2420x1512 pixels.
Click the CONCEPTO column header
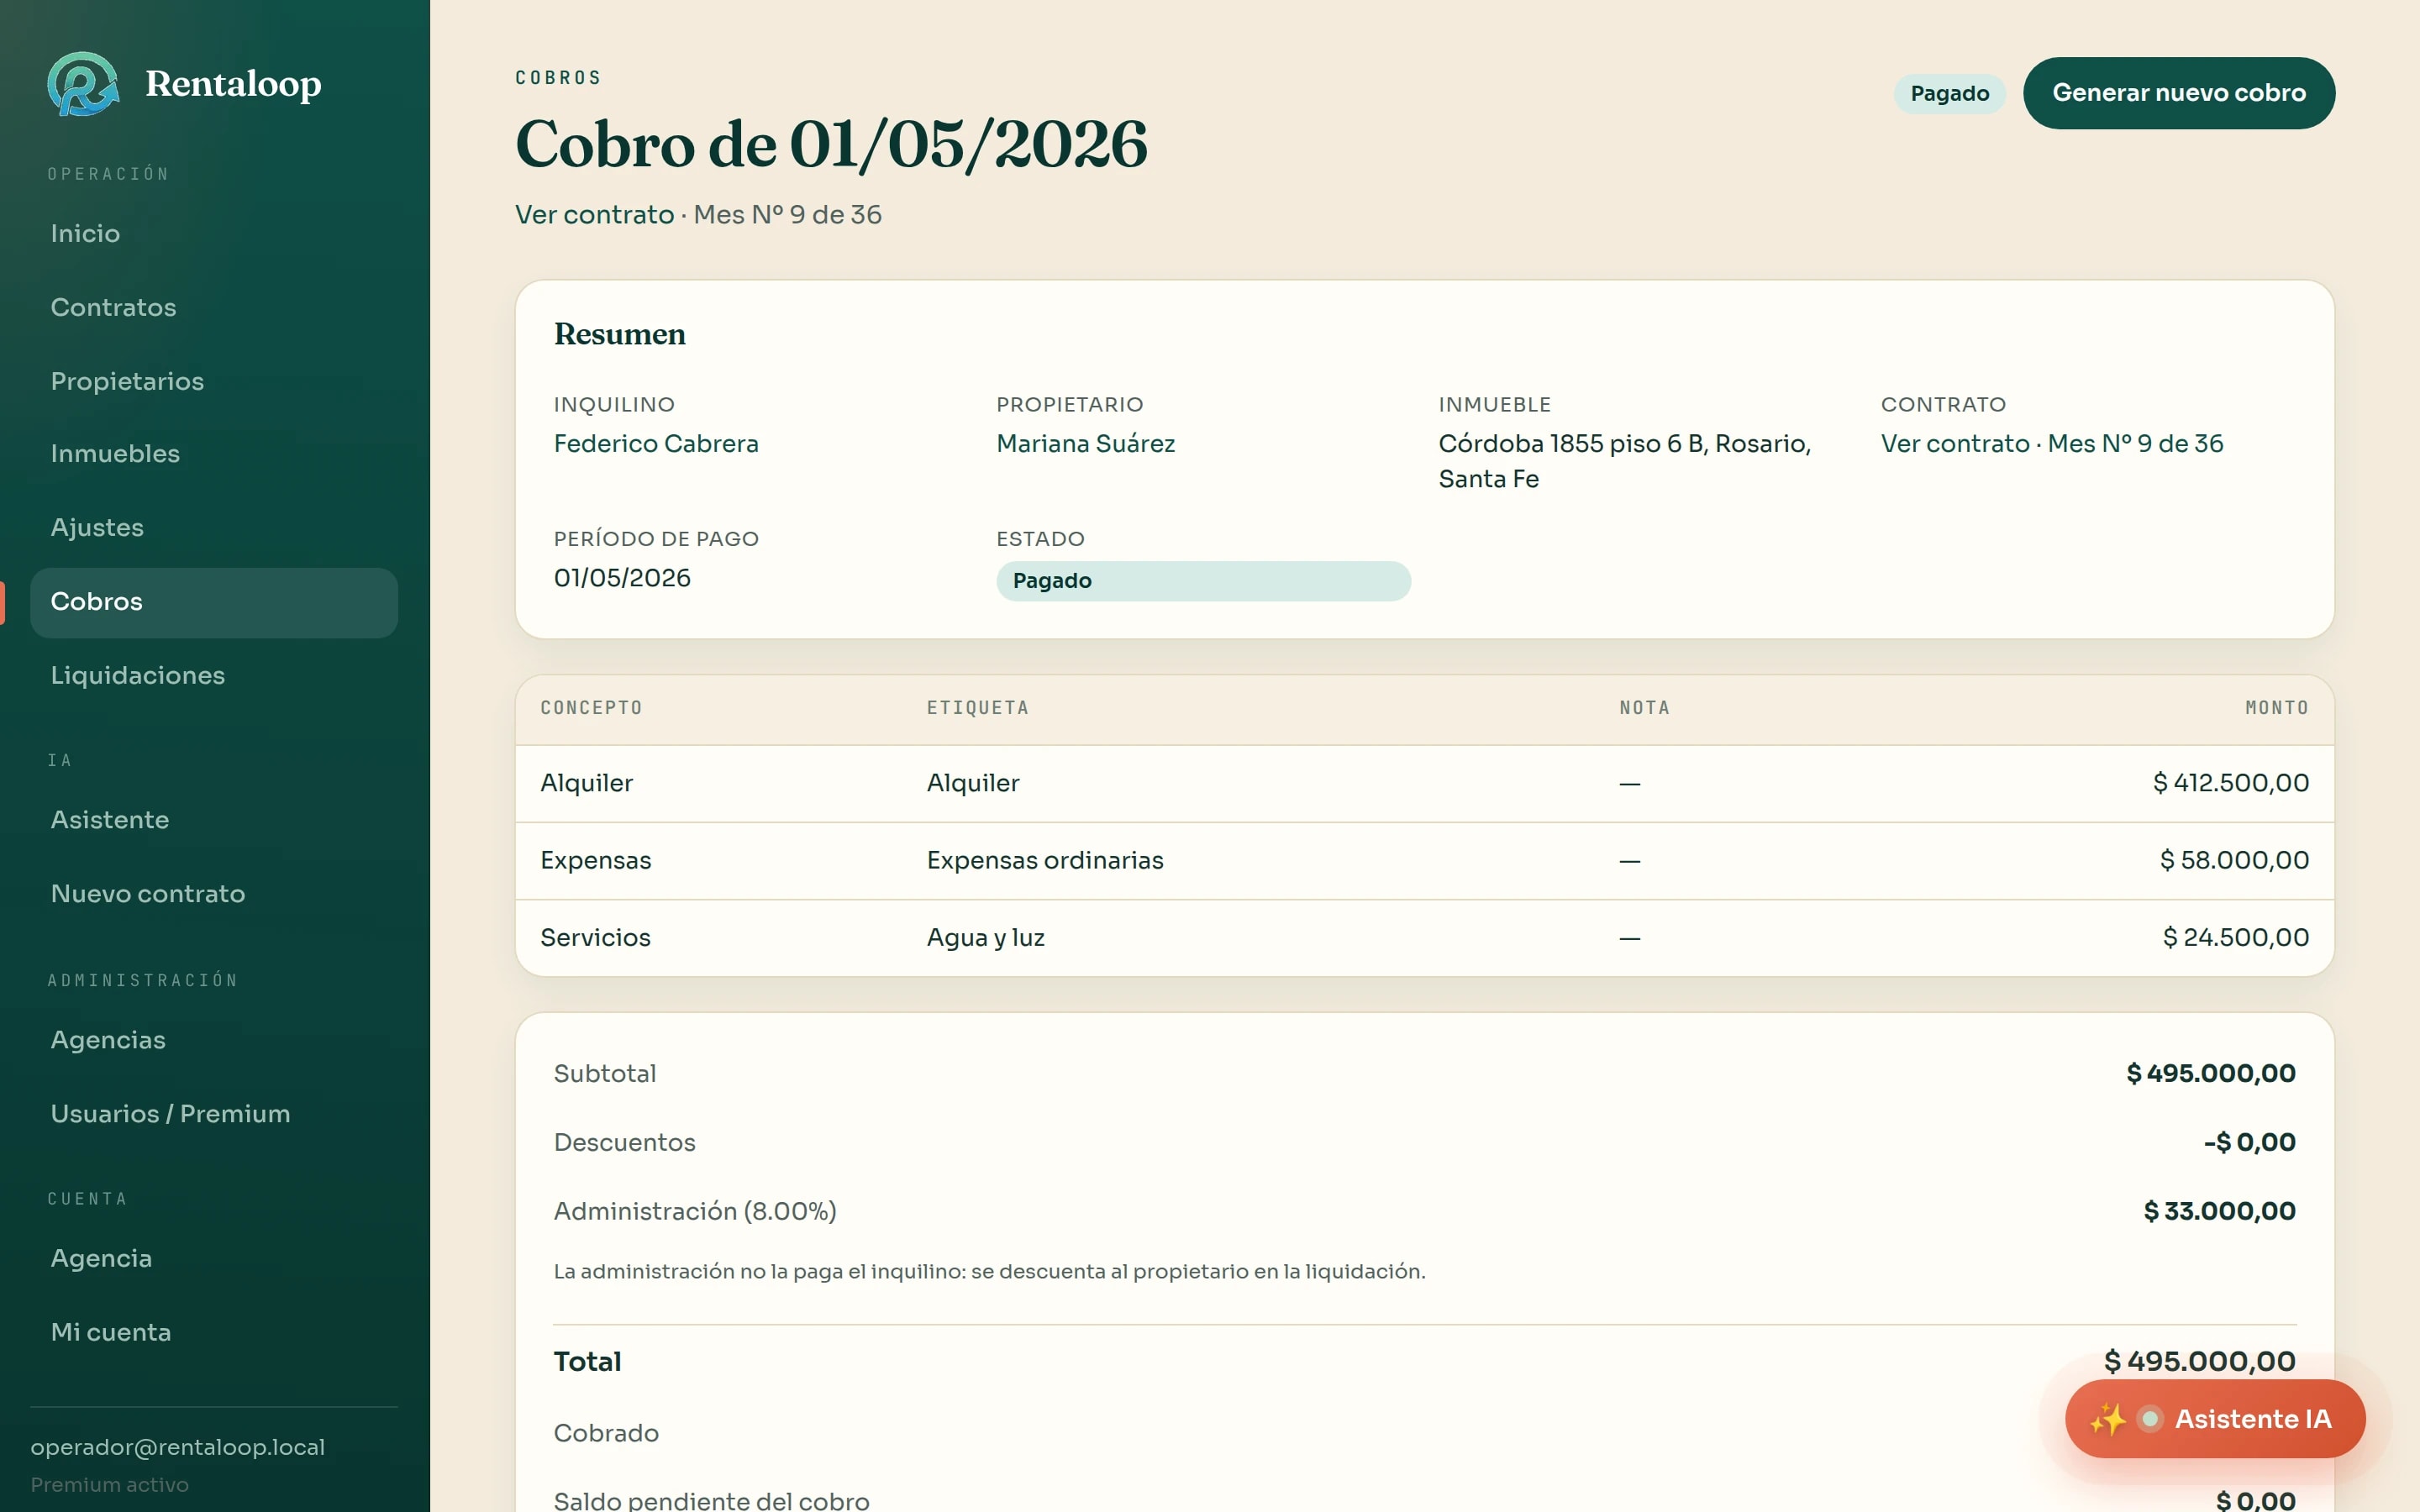click(591, 708)
